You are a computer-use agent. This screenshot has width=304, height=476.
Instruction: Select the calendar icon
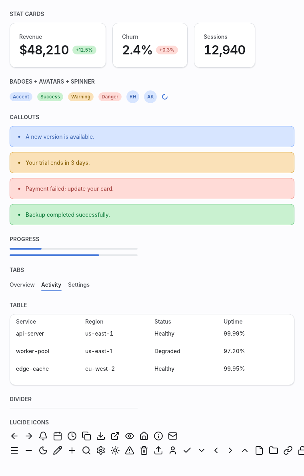(57, 436)
